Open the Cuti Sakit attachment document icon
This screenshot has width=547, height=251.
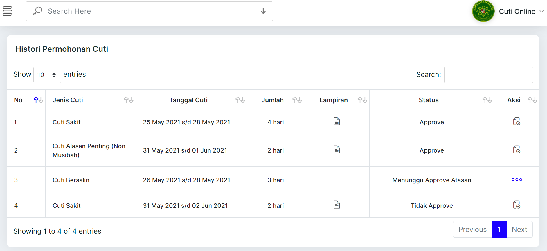(337, 121)
